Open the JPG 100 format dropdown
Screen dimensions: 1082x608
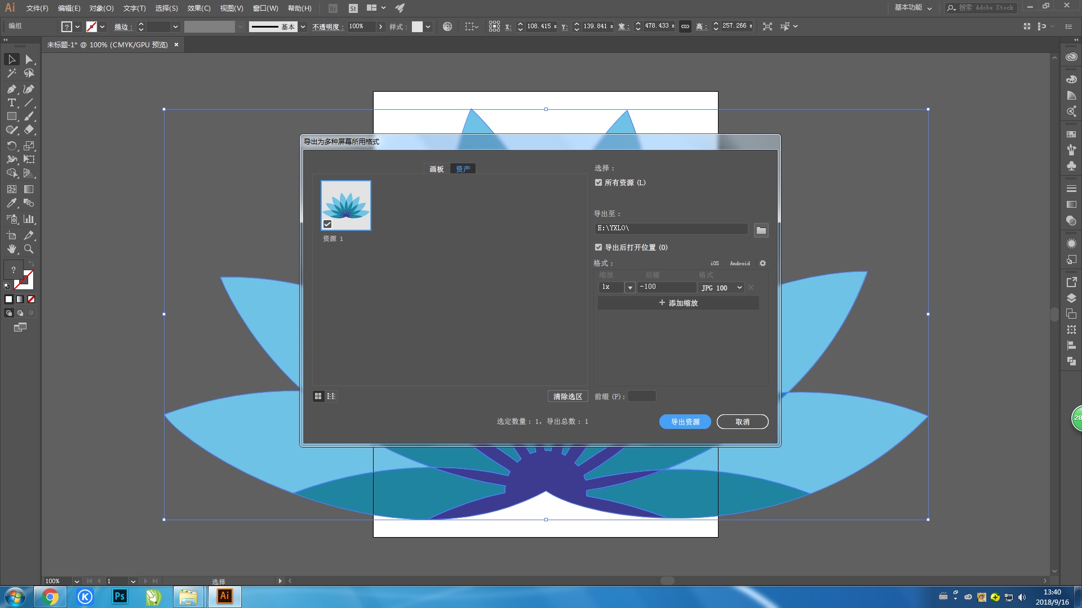(721, 288)
